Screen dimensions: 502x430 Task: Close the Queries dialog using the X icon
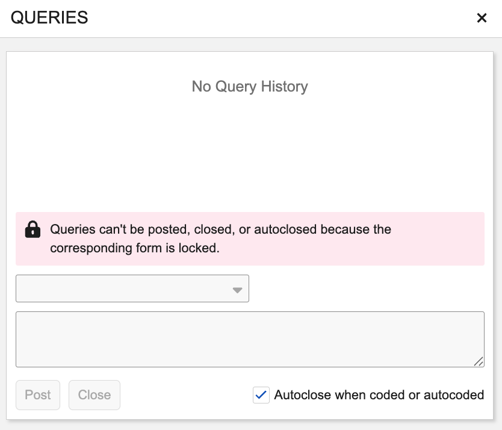point(482,18)
